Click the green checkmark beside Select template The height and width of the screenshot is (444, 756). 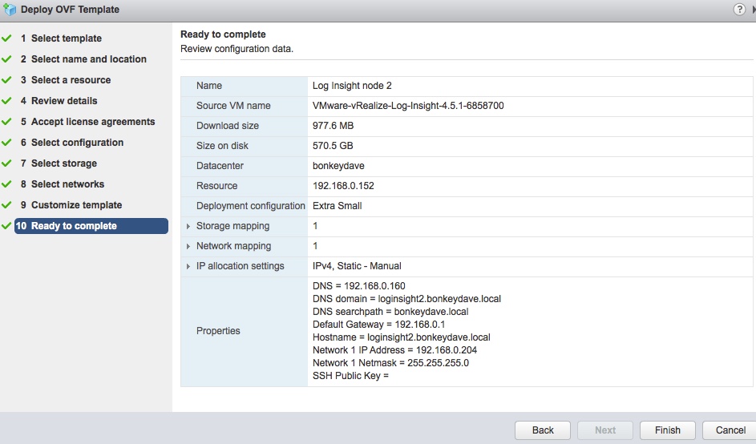6,38
